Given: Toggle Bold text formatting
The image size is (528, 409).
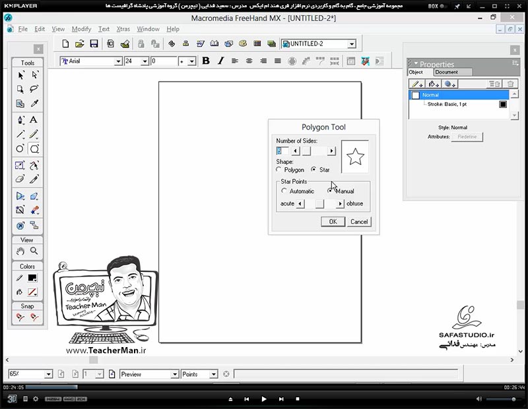Looking at the screenshot, I should pyautogui.click(x=206, y=61).
